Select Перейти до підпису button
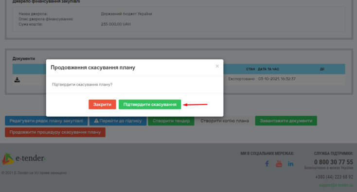Screen dimensions: 357x192 click(118, 121)
